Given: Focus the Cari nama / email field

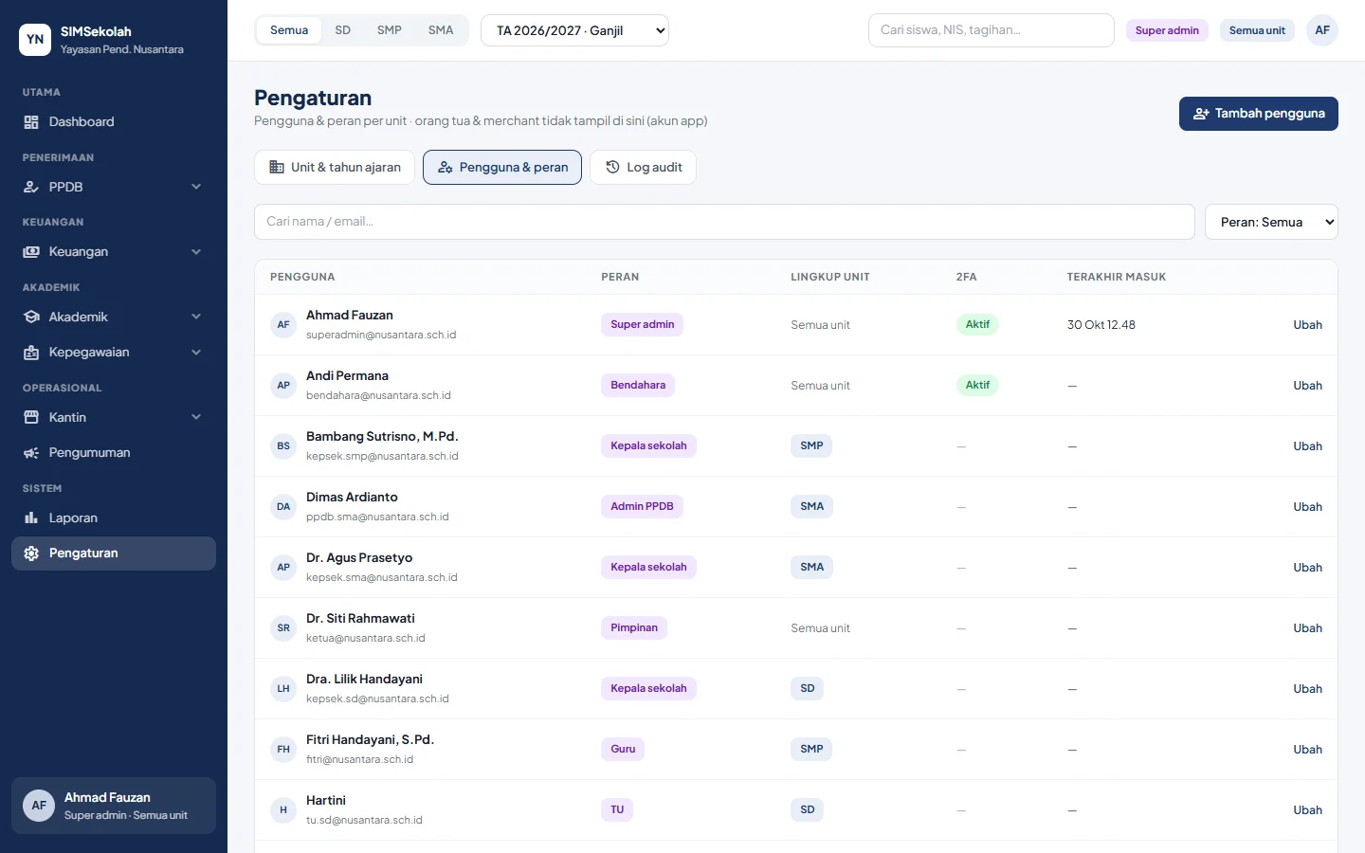Looking at the screenshot, I should [x=724, y=222].
